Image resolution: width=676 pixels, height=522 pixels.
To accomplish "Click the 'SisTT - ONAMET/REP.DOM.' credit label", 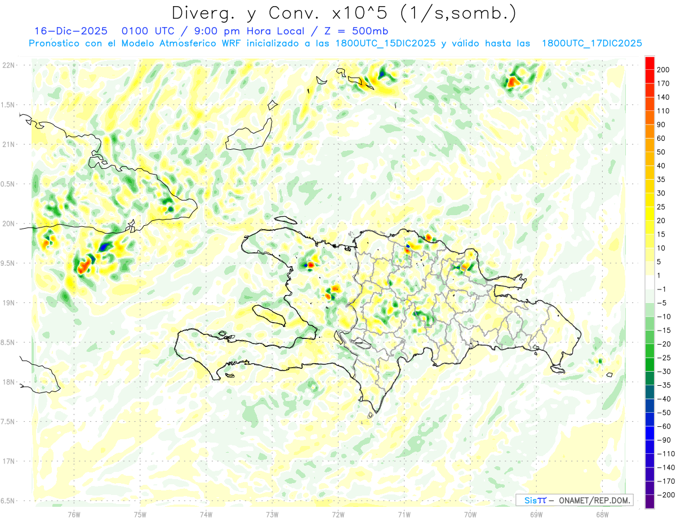I will pyautogui.click(x=574, y=500).
